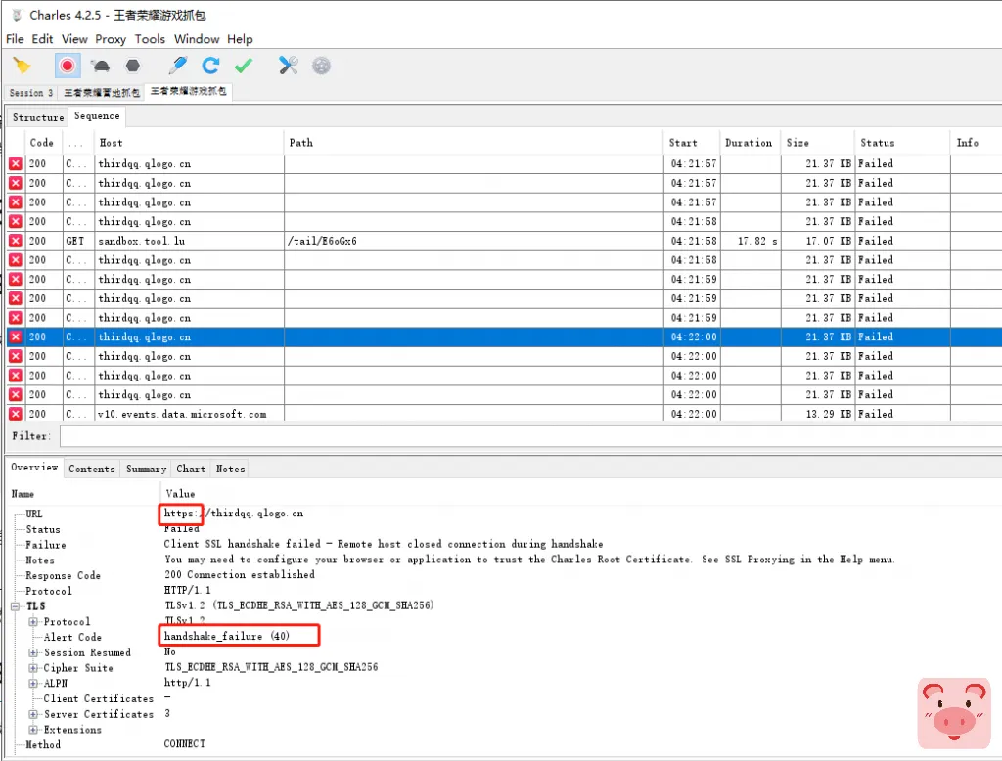This screenshot has height=761, width=1002.
Task: Clear the session with the broom icon
Action: click(x=22, y=66)
